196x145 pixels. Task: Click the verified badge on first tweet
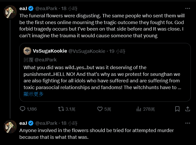tap(31, 9)
